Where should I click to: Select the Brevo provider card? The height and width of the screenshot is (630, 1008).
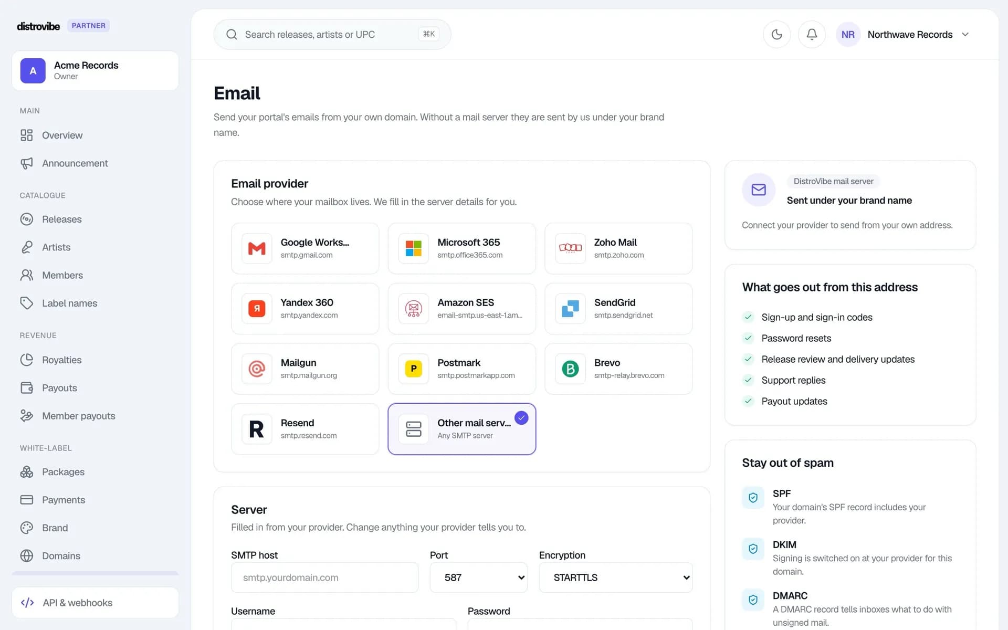point(618,369)
